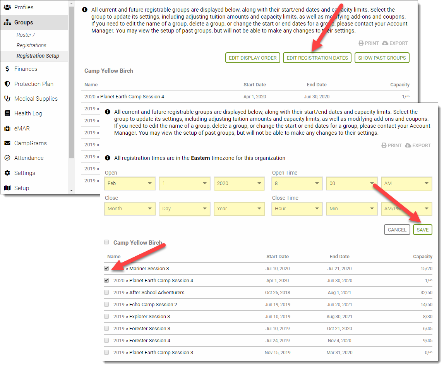Screen dimensions: 444x367
Task: Uncheck the Planet Earth Camp Session 4 checkbox
Action: (x=106, y=280)
